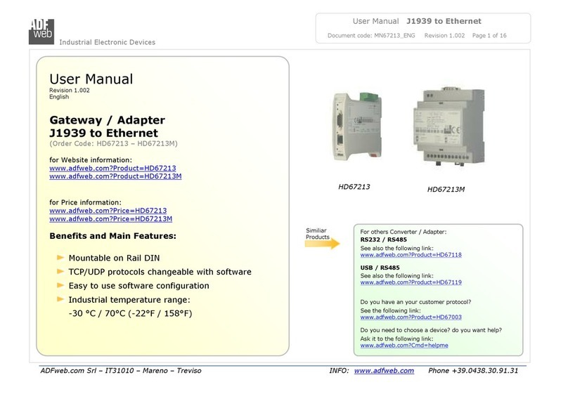This screenshot has height=394, width=568.
Task: Click 'Industrial Electronic Devices' tagline
Action: click(x=108, y=42)
